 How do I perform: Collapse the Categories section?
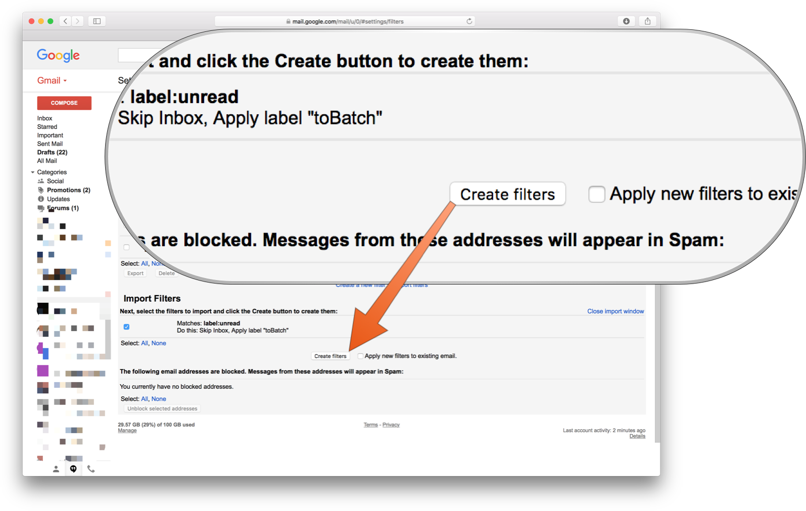tap(33, 172)
